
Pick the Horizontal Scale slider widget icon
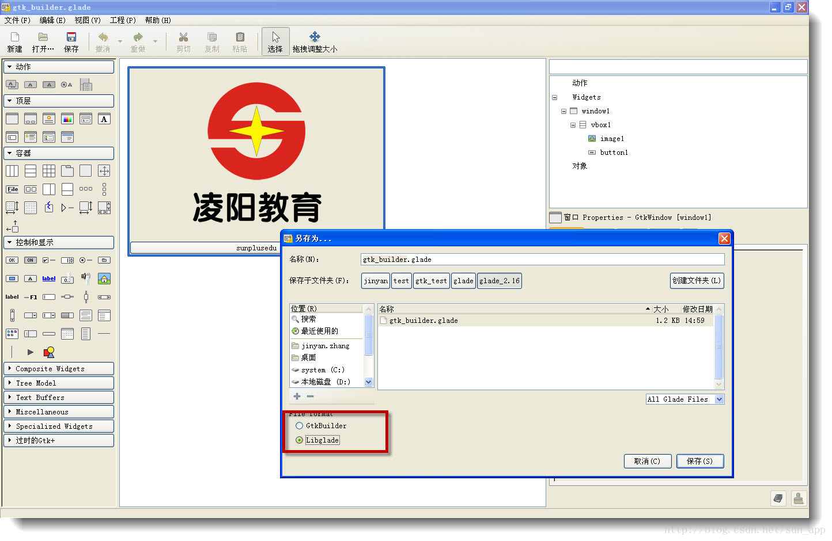[67, 297]
